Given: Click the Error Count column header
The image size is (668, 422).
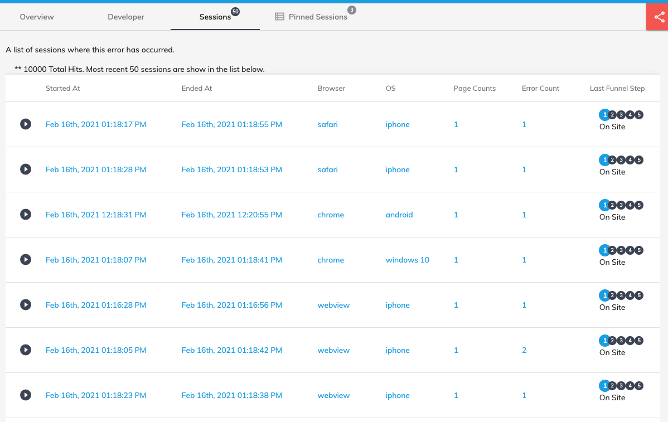Looking at the screenshot, I should coord(540,88).
